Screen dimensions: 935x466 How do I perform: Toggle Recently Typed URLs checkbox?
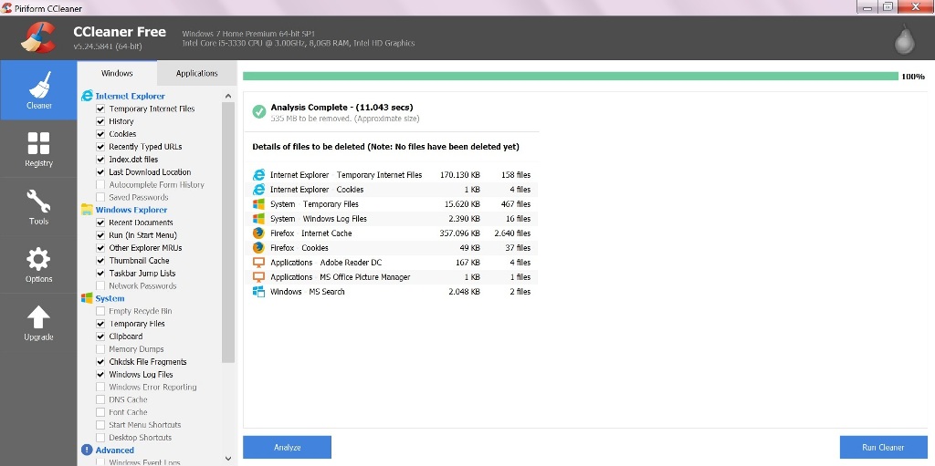(100, 147)
